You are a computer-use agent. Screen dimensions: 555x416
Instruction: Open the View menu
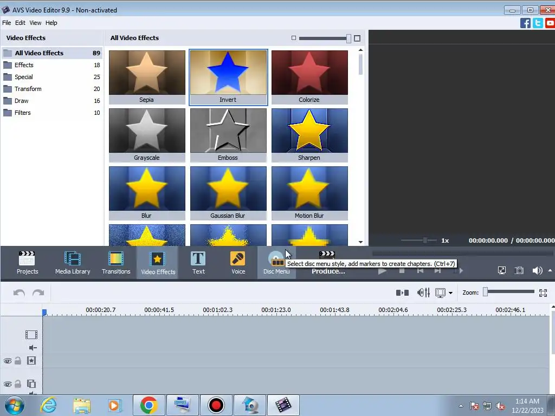(x=35, y=23)
